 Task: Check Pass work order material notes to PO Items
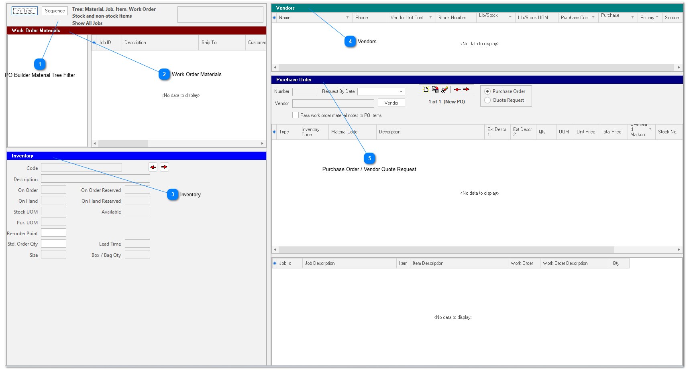(296, 115)
